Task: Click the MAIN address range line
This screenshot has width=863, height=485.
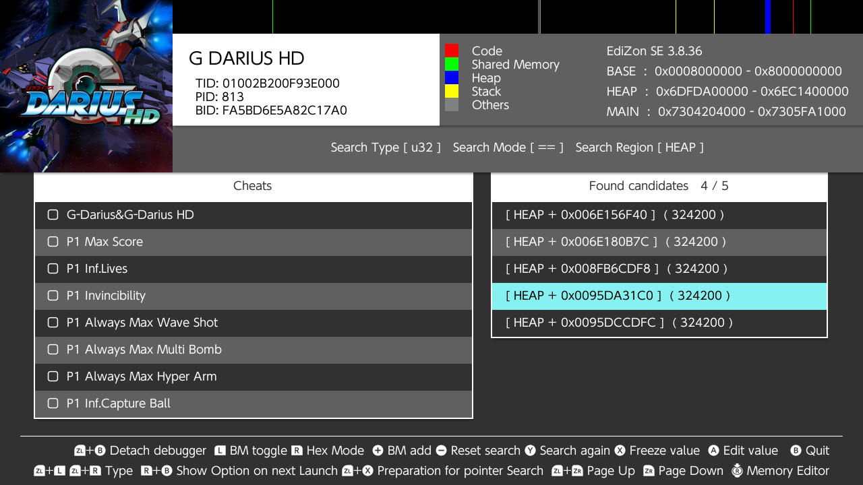Action: 726,112
